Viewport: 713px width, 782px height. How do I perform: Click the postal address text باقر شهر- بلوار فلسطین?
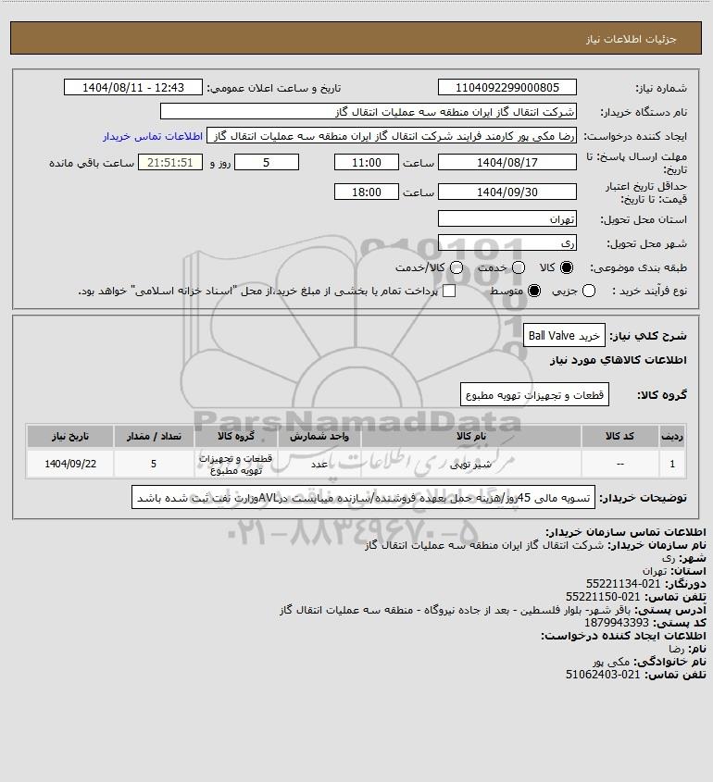[x=456, y=610]
